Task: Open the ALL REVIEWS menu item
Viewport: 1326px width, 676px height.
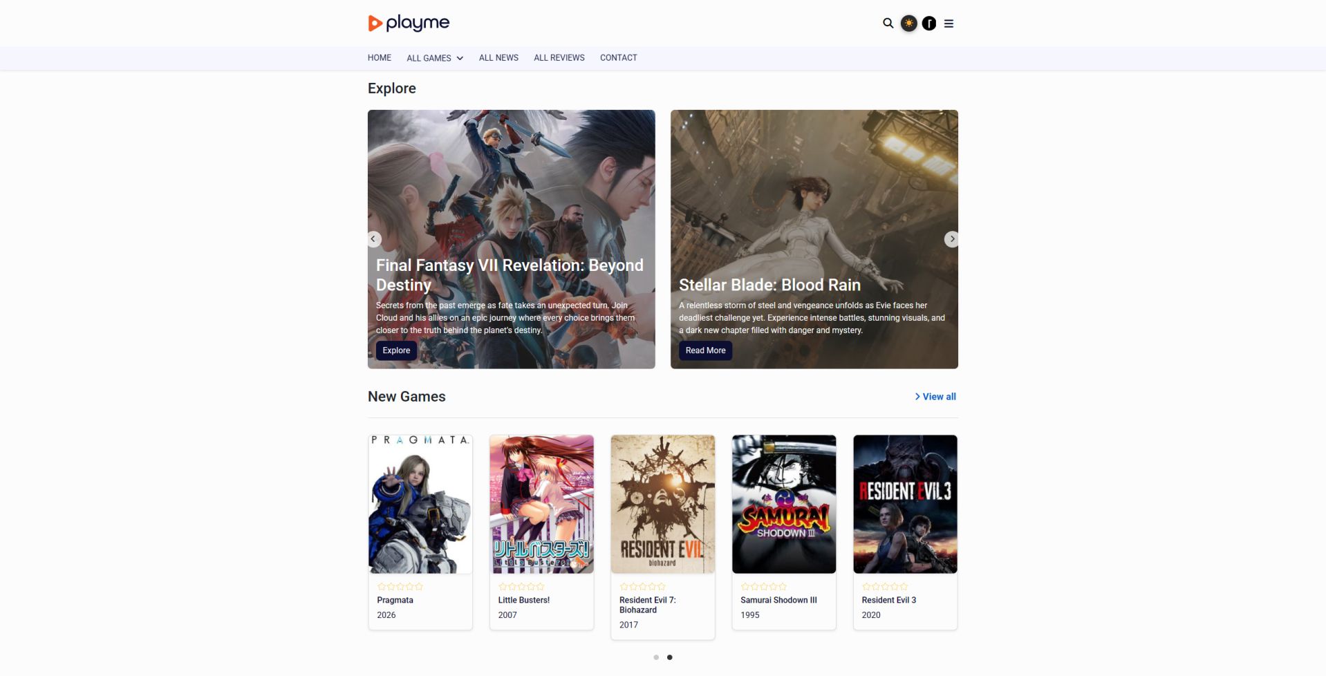Action: 559,58
